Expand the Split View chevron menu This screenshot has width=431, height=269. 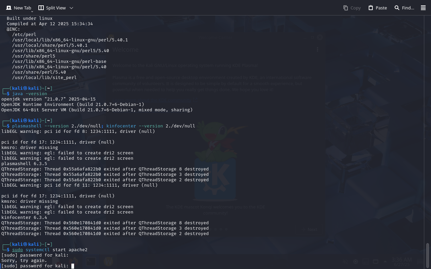[71, 8]
